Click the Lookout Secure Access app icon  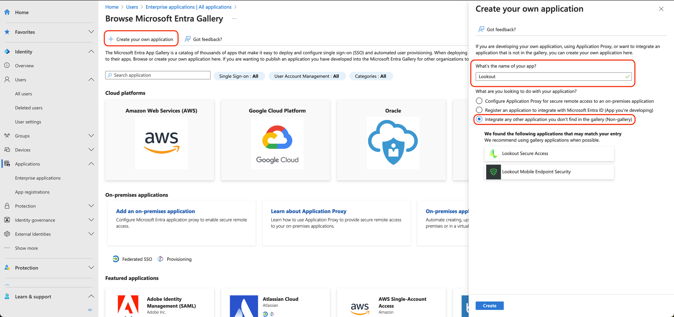(x=493, y=154)
